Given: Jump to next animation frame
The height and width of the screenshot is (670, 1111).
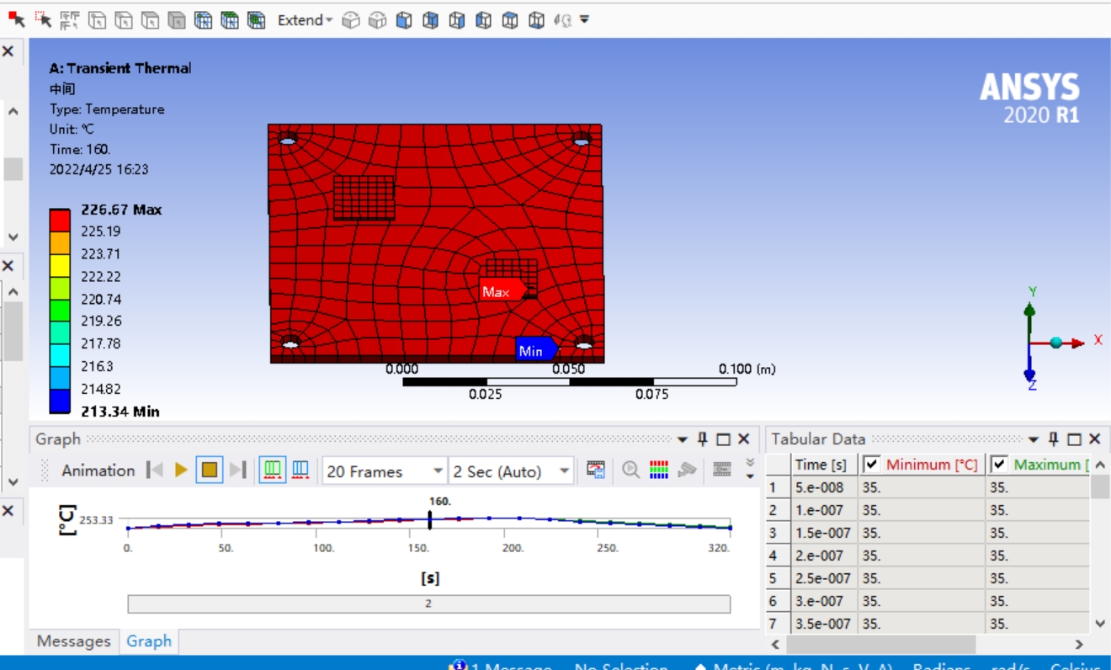Looking at the screenshot, I should pos(238,471).
